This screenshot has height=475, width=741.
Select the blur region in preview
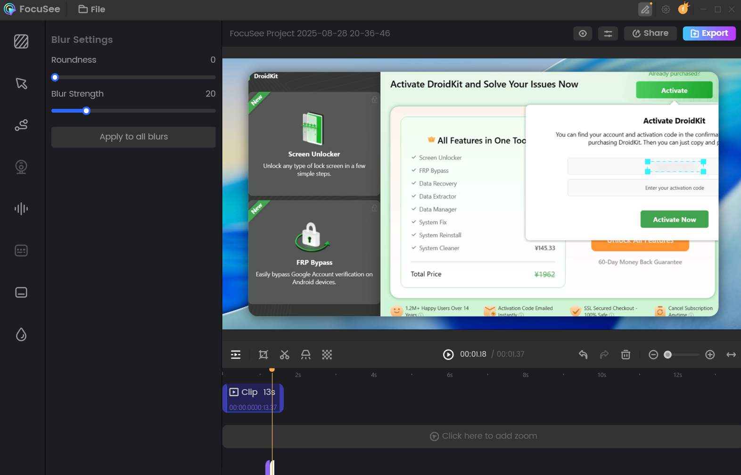[x=675, y=166]
